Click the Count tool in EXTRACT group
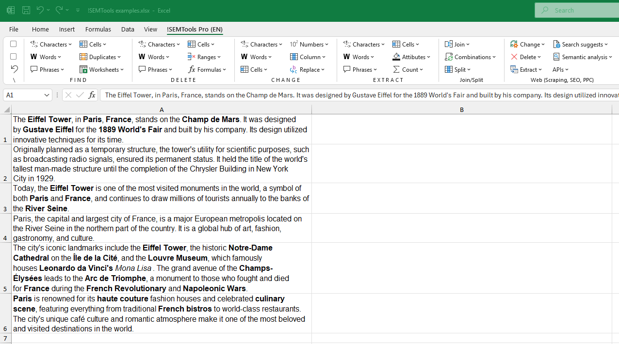 408,69
